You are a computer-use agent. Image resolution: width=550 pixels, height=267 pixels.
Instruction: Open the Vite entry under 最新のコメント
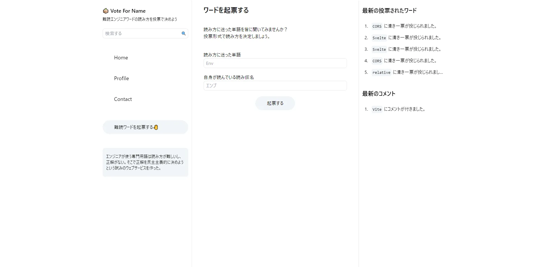coord(377,109)
